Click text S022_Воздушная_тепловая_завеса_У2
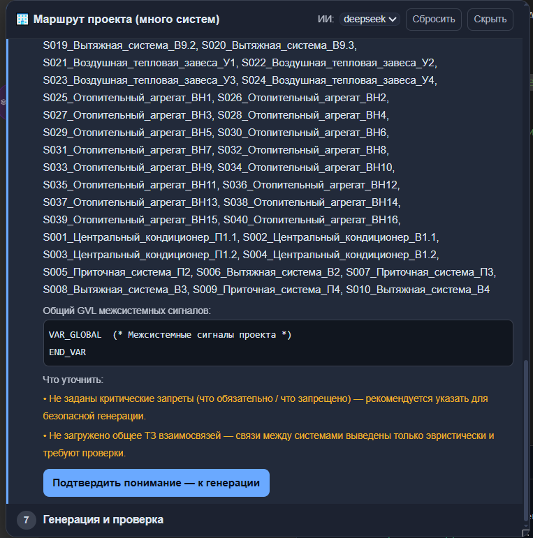Viewport: 533px width, 538px height. tap(338, 63)
